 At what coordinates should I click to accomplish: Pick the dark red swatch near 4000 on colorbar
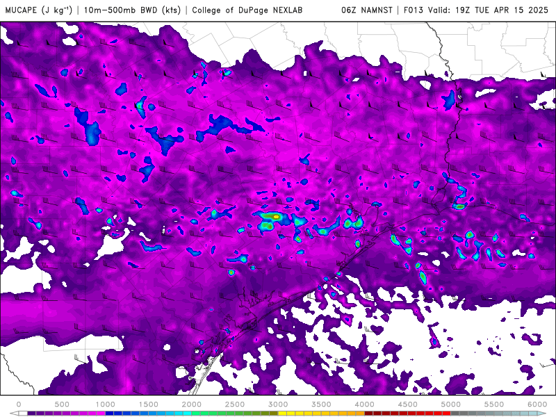[x=369, y=414]
